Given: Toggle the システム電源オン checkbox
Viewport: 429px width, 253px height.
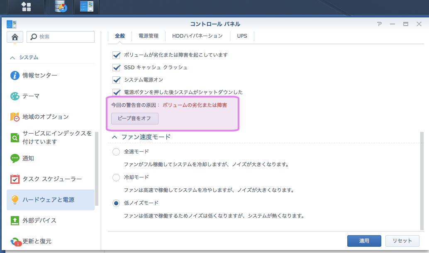Looking at the screenshot, I should [117, 80].
